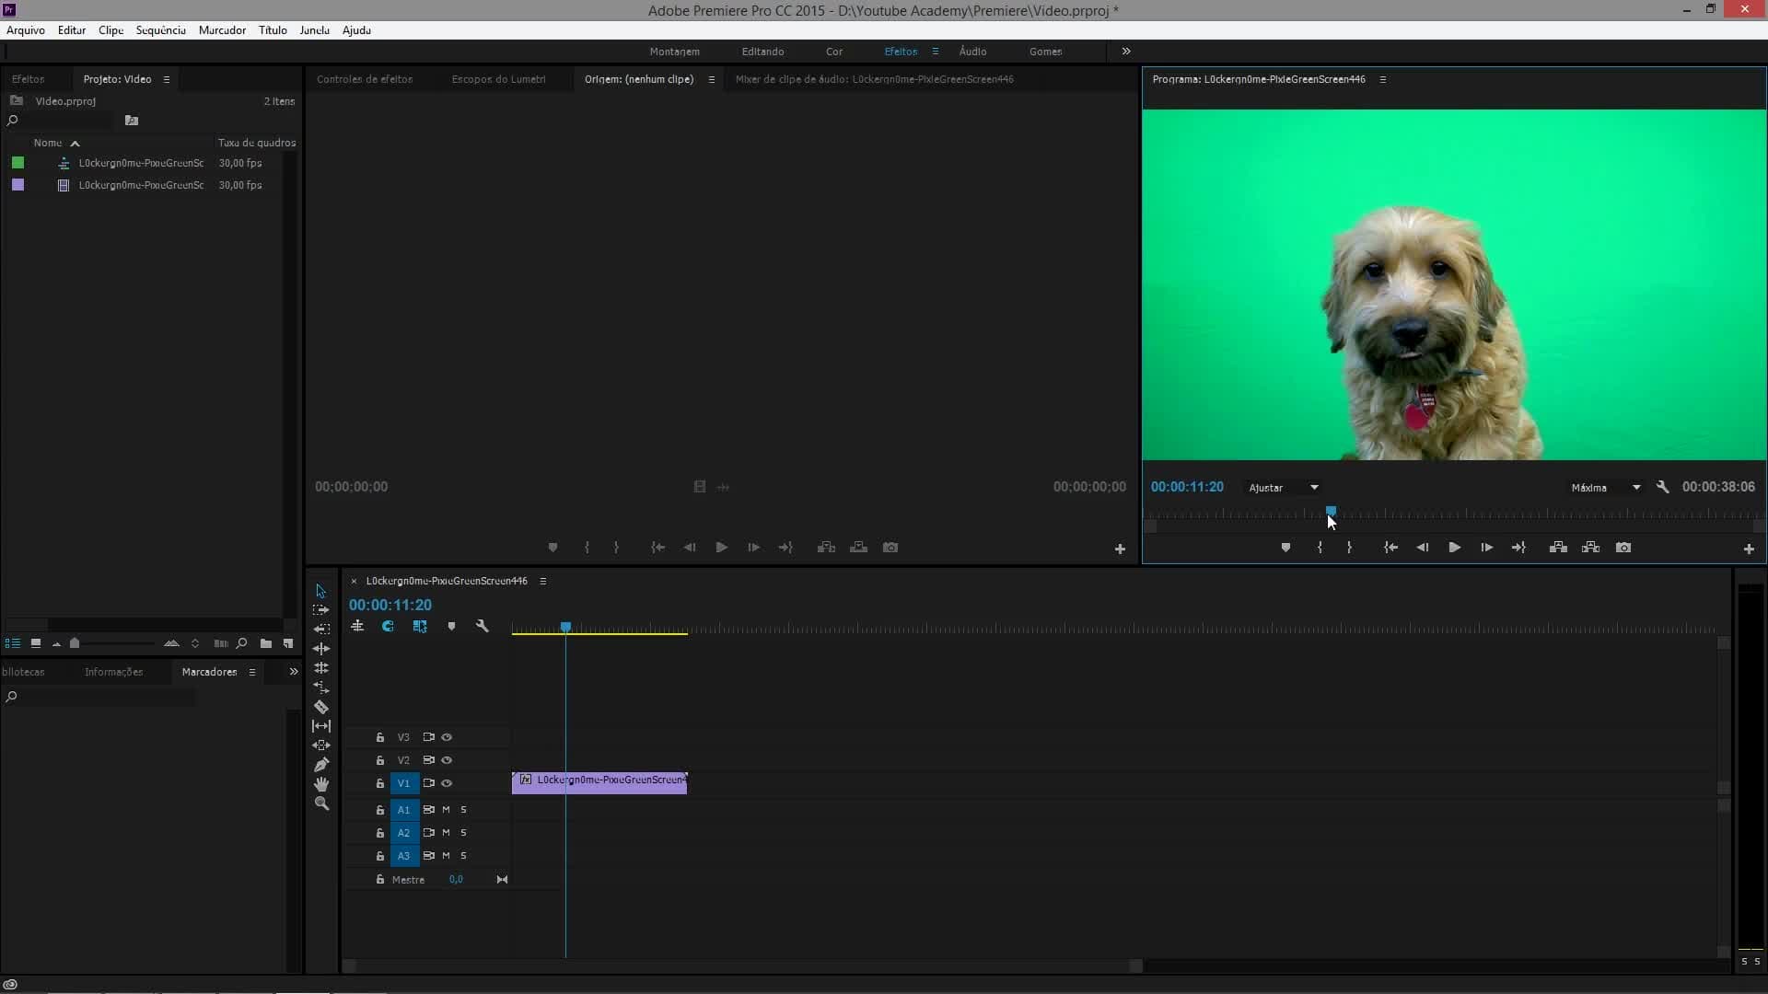Open Program monitor settings wrench

1662,487
